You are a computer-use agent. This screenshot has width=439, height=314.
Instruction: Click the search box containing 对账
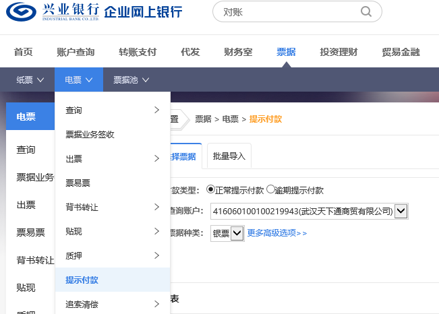point(290,11)
